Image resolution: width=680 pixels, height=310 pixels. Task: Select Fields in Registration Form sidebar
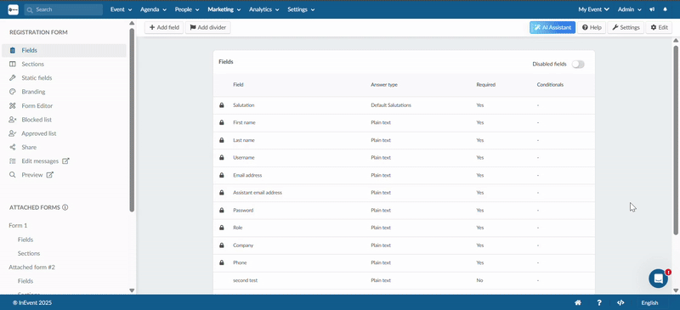point(65,50)
